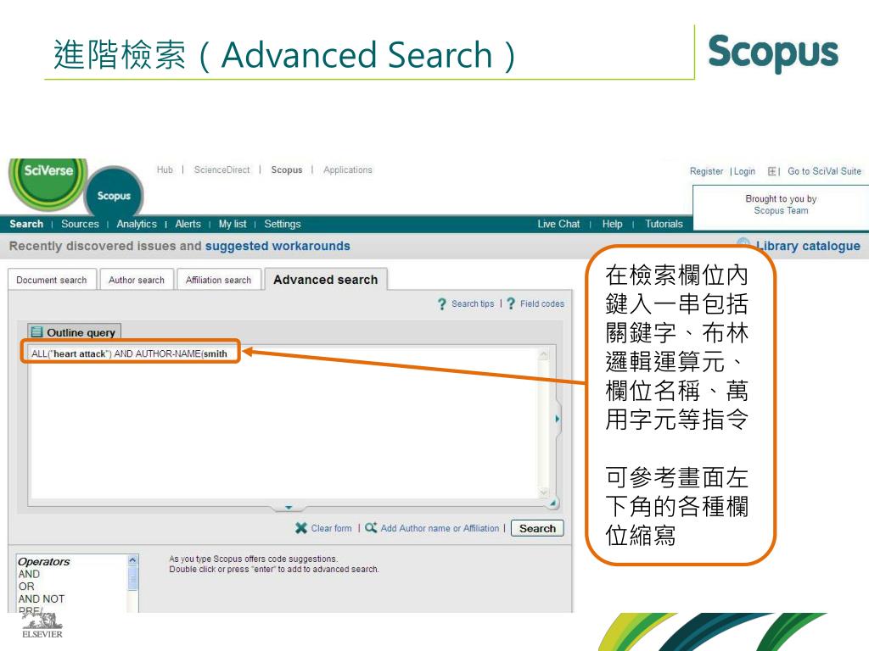The width and height of the screenshot is (869, 651).
Task: Click inside the advanced query text box
Action: coord(283,424)
